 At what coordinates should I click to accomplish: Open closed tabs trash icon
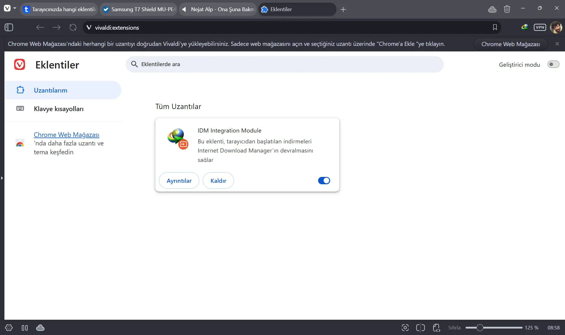[507, 9]
